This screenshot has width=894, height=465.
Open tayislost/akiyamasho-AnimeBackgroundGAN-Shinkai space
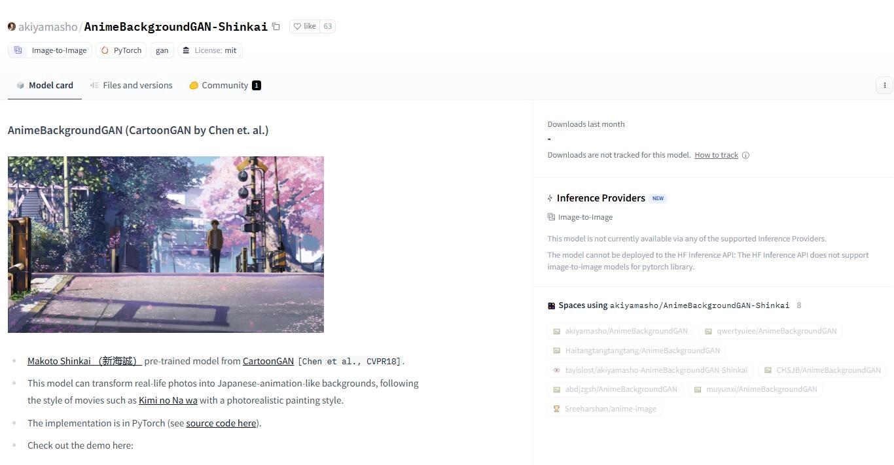tap(651, 370)
